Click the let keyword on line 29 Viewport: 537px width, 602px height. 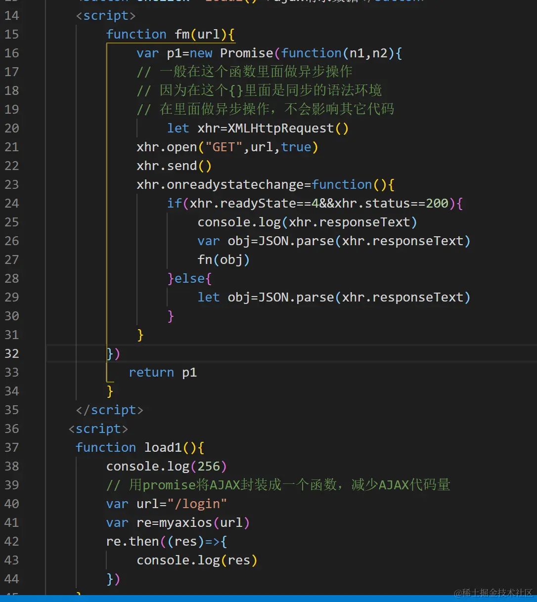[x=209, y=297]
